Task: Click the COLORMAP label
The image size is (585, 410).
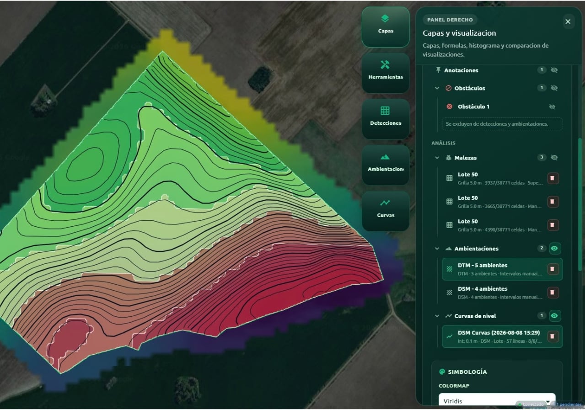Action: click(454, 386)
